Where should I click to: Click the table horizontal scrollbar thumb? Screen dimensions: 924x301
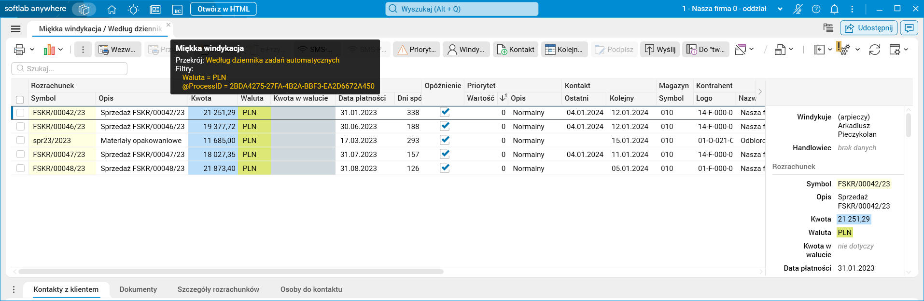(231, 272)
